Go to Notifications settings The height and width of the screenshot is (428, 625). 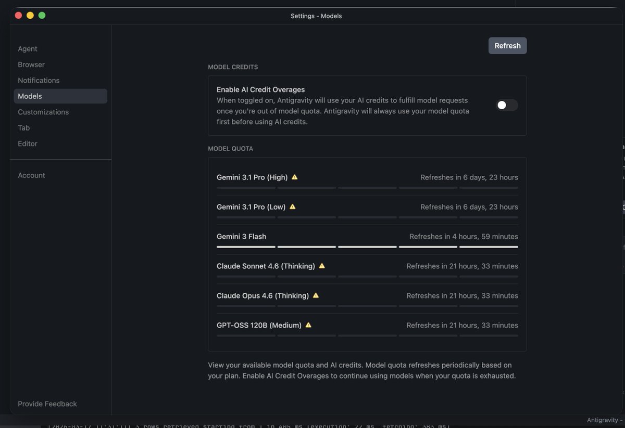click(x=39, y=81)
